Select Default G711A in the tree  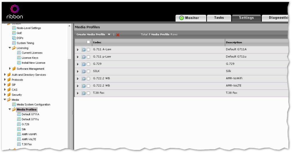click(30, 114)
